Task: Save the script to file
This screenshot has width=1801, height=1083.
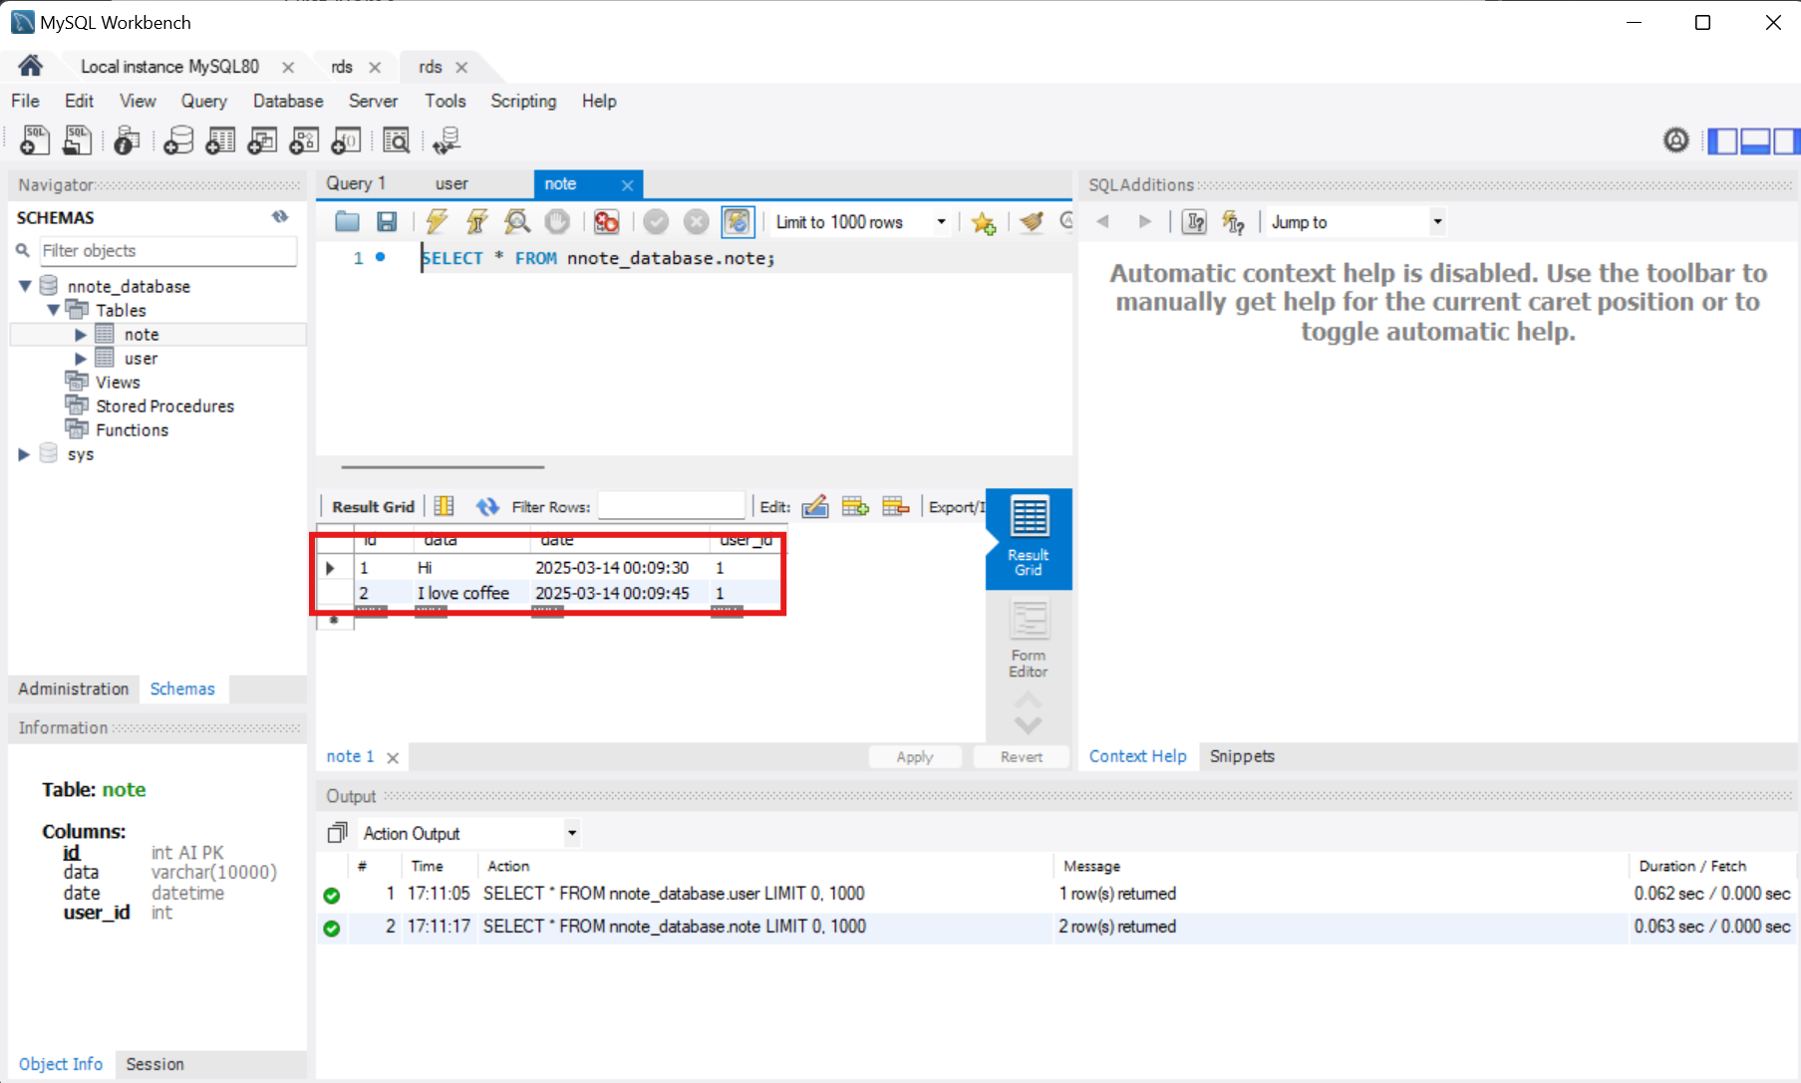Action: [x=387, y=222]
